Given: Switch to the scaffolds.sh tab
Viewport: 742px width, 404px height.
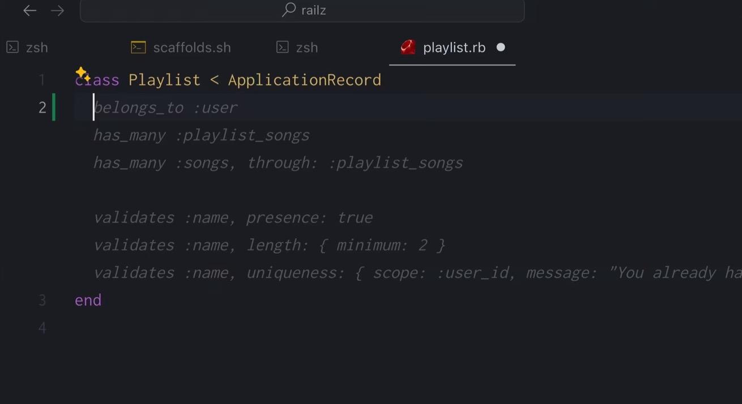Looking at the screenshot, I should coord(191,48).
